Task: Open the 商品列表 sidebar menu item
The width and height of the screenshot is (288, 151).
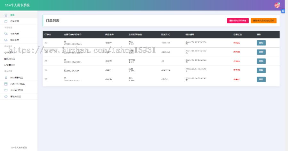Action: click(10, 52)
